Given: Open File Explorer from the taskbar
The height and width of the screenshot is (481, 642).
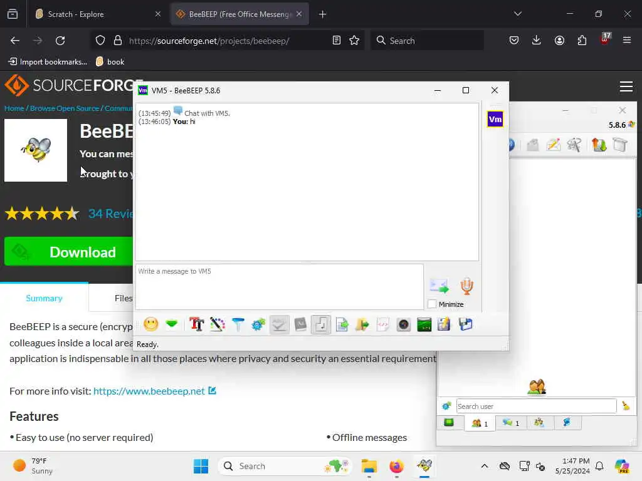Looking at the screenshot, I should [369, 466].
